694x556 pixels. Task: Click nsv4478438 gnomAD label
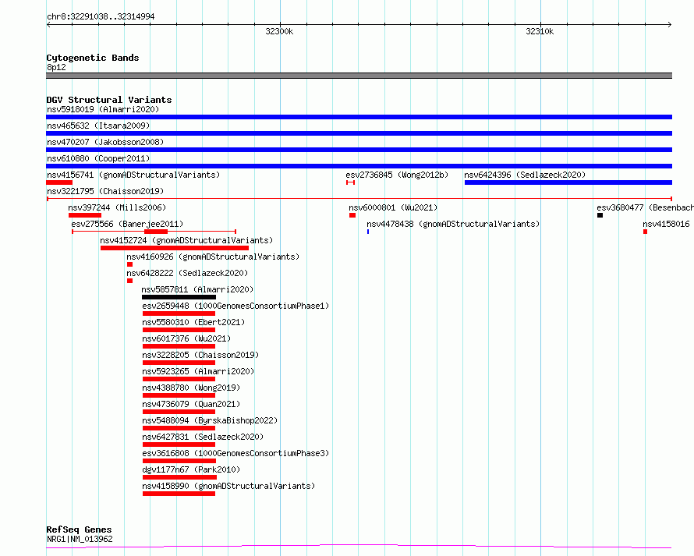pos(453,224)
